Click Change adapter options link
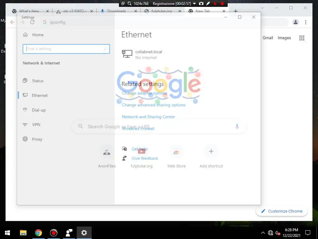Viewport: 318px width, 239px height. click(x=144, y=93)
